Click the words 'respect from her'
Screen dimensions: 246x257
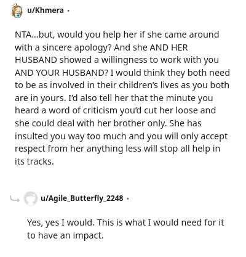(x=49, y=149)
